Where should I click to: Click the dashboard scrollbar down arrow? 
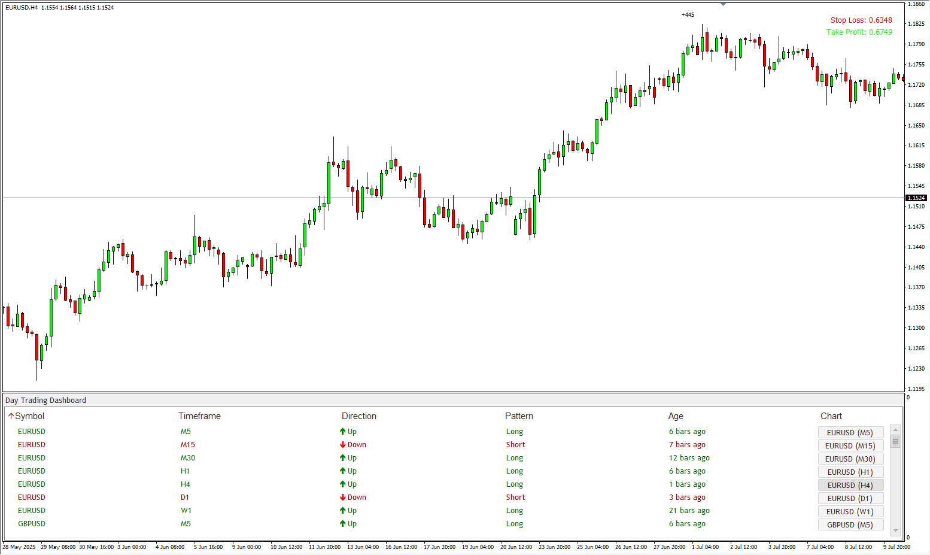tap(895, 530)
